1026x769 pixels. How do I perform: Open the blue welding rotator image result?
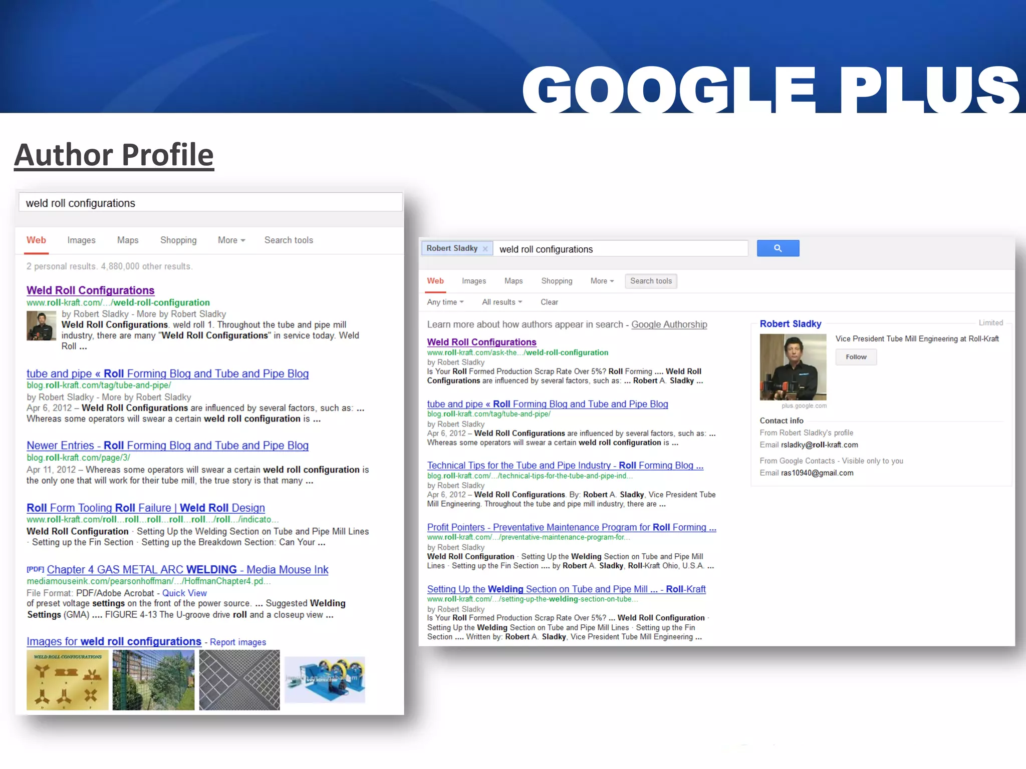pos(325,680)
